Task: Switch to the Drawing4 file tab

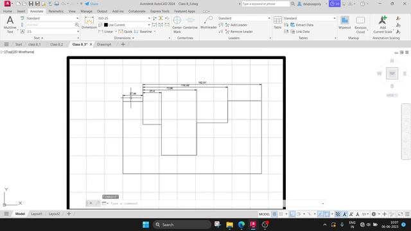Action: (x=104, y=44)
